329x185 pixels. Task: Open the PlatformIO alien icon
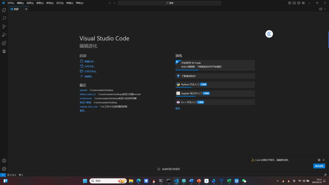pos(4,51)
